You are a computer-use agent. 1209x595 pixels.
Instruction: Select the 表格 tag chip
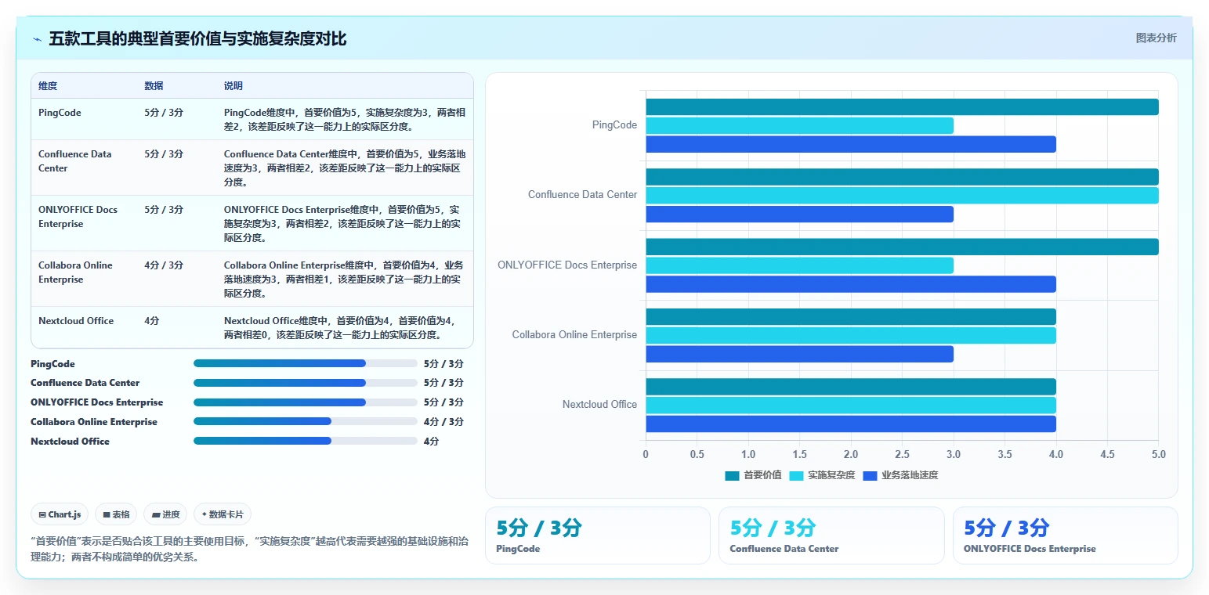(116, 514)
